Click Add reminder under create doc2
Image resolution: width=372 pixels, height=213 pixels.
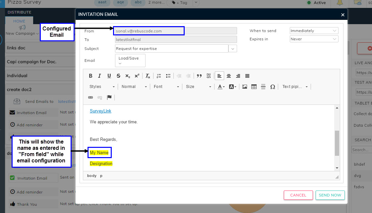pos(33,125)
